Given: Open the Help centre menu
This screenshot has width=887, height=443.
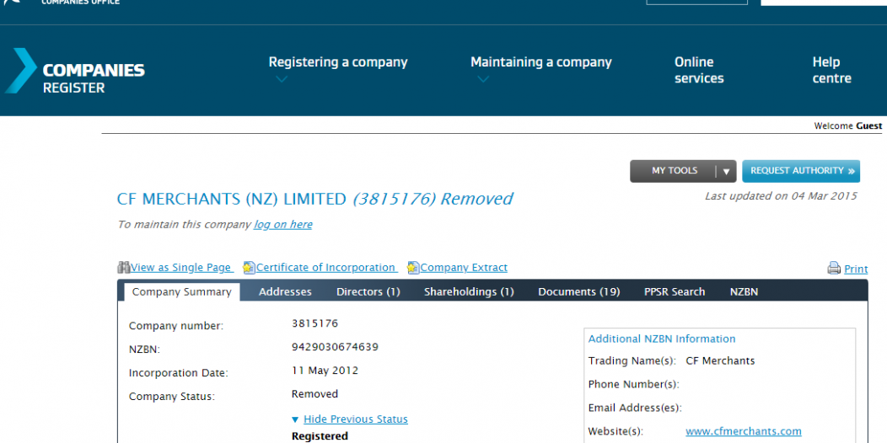Looking at the screenshot, I should pyautogui.click(x=831, y=70).
